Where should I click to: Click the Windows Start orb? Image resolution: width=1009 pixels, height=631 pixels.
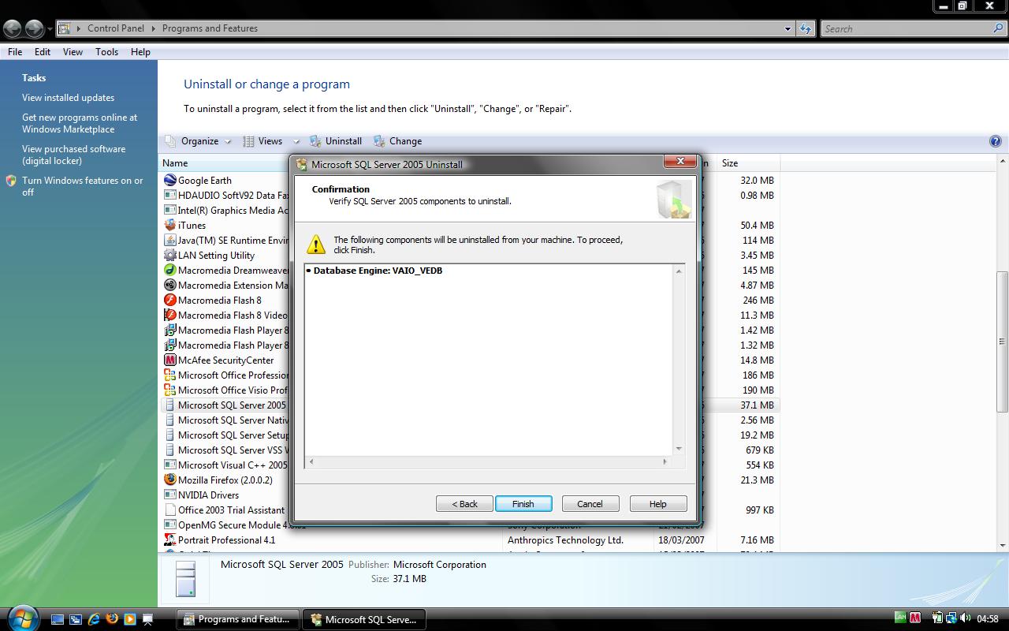[21, 617]
